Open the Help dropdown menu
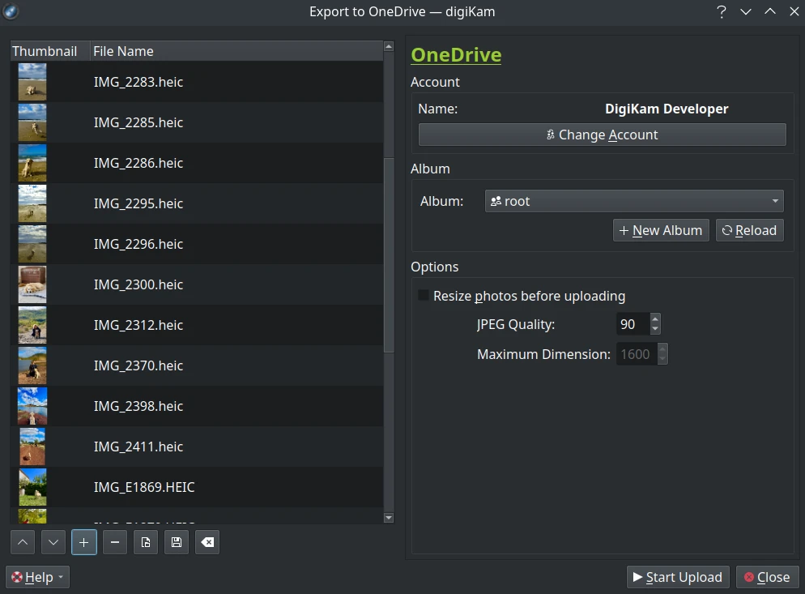 (38, 577)
